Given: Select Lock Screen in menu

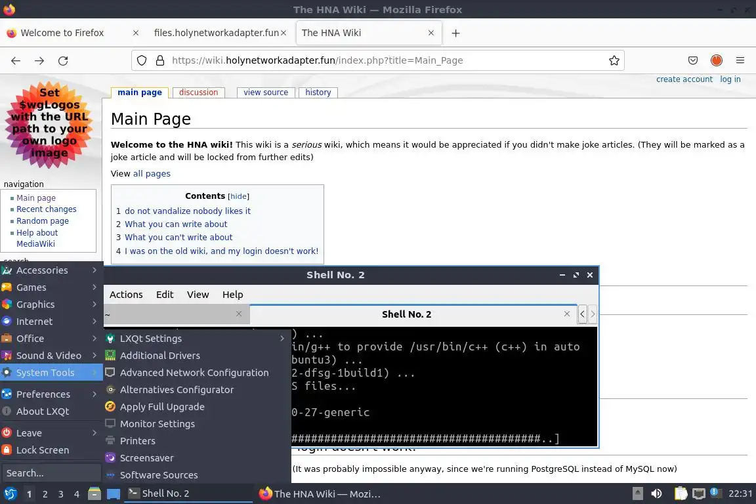Looking at the screenshot, I should (x=52, y=450).
